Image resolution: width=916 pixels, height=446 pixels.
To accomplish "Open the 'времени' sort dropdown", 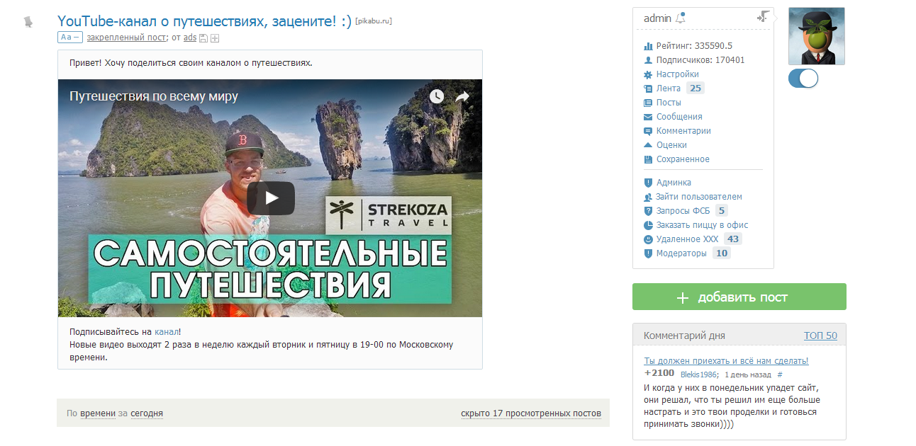I will tap(98, 413).
